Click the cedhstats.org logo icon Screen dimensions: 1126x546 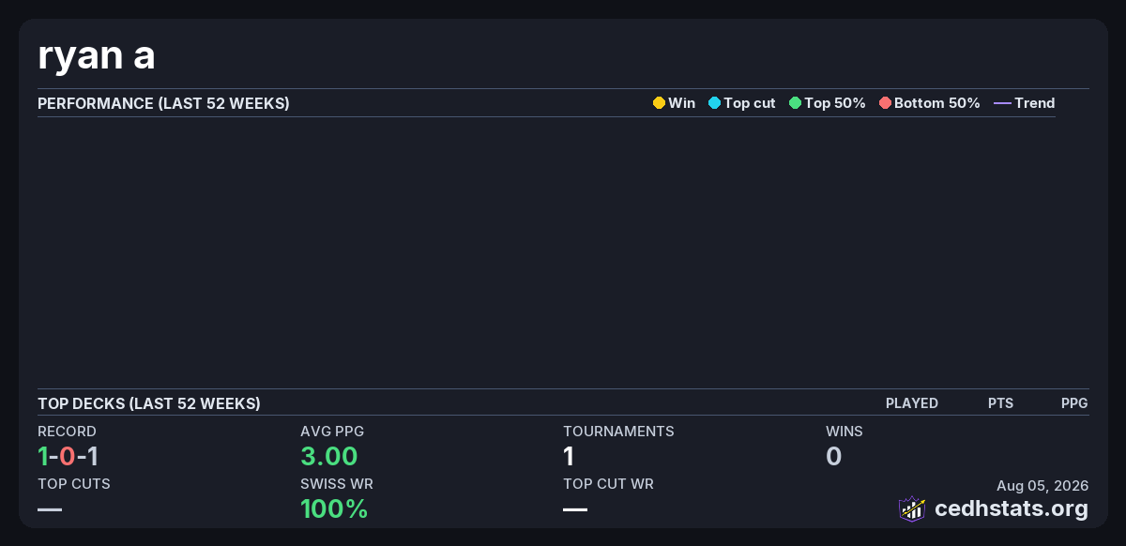912,508
